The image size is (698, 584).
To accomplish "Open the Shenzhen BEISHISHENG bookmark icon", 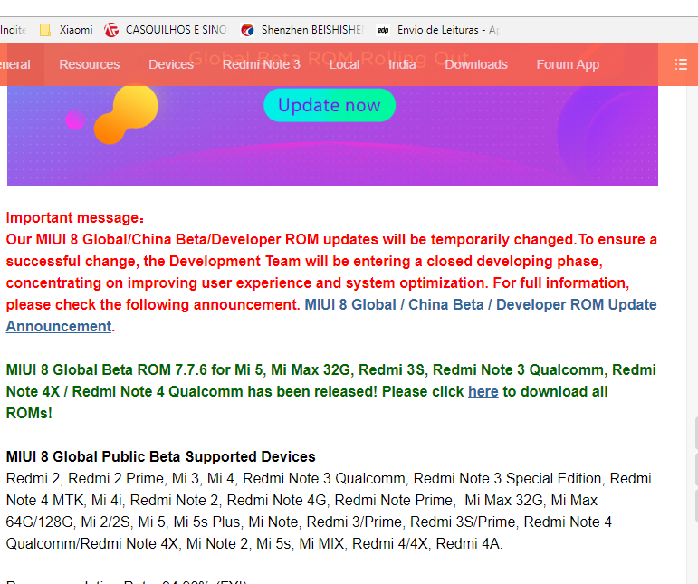I will tap(248, 30).
